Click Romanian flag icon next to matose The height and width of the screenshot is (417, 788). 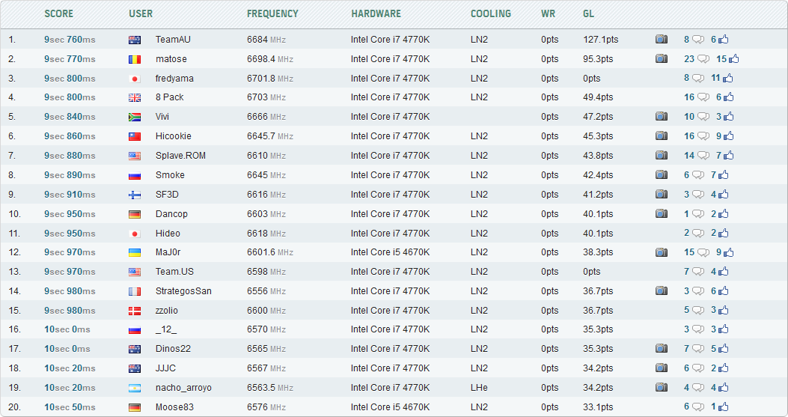pyautogui.click(x=135, y=59)
